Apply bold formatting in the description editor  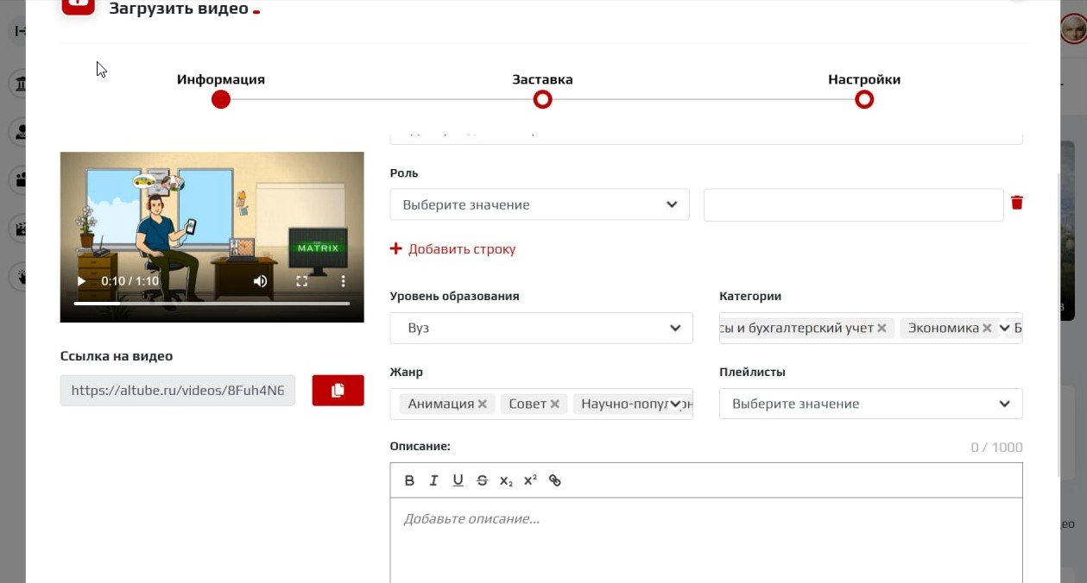[409, 480]
